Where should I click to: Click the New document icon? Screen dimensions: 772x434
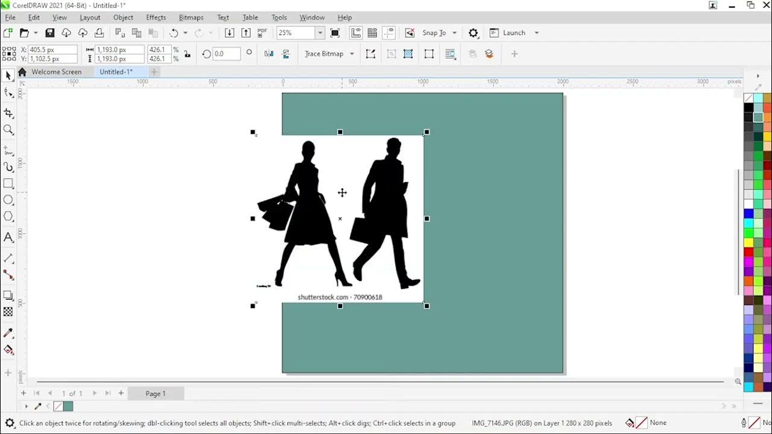click(x=8, y=33)
